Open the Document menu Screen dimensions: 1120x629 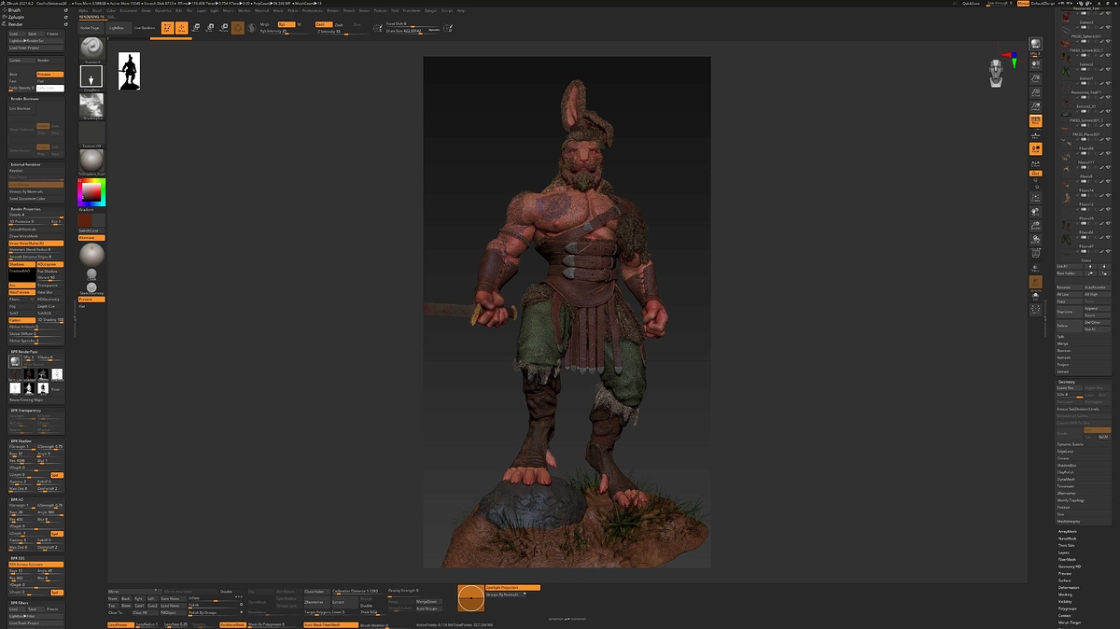128,10
